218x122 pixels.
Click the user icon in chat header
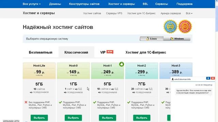tap(173, 79)
